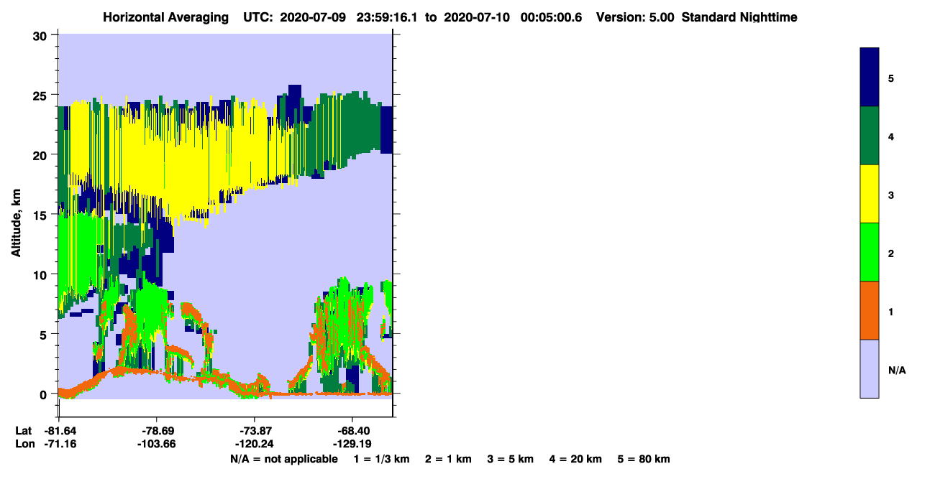Click the longitude value -120.24
Screen dimensions: 935x479
click(255, 444)
